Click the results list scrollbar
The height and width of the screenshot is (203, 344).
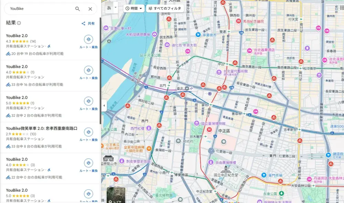point(100,71)
